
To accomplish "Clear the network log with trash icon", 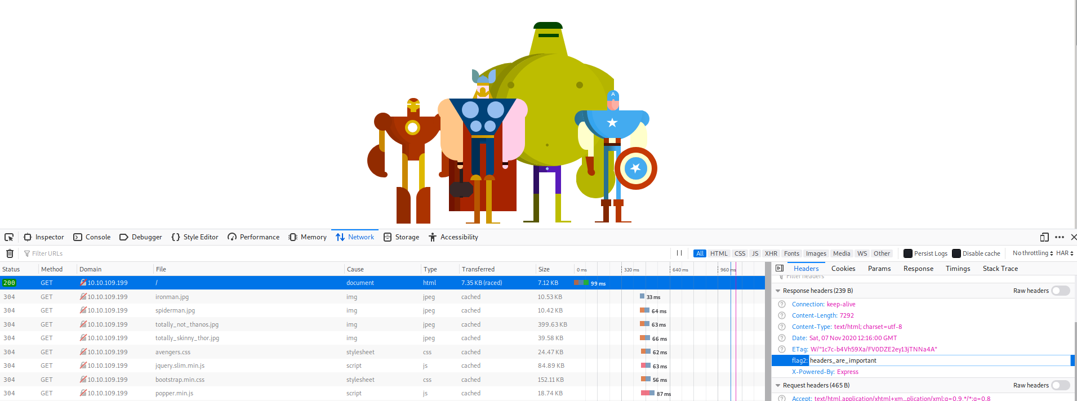I will click(10, 253).
